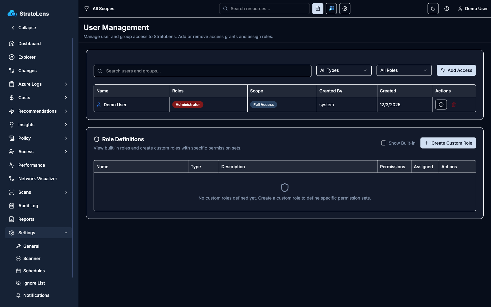Click the Schedules calendar icon

[x=18, y=271]
